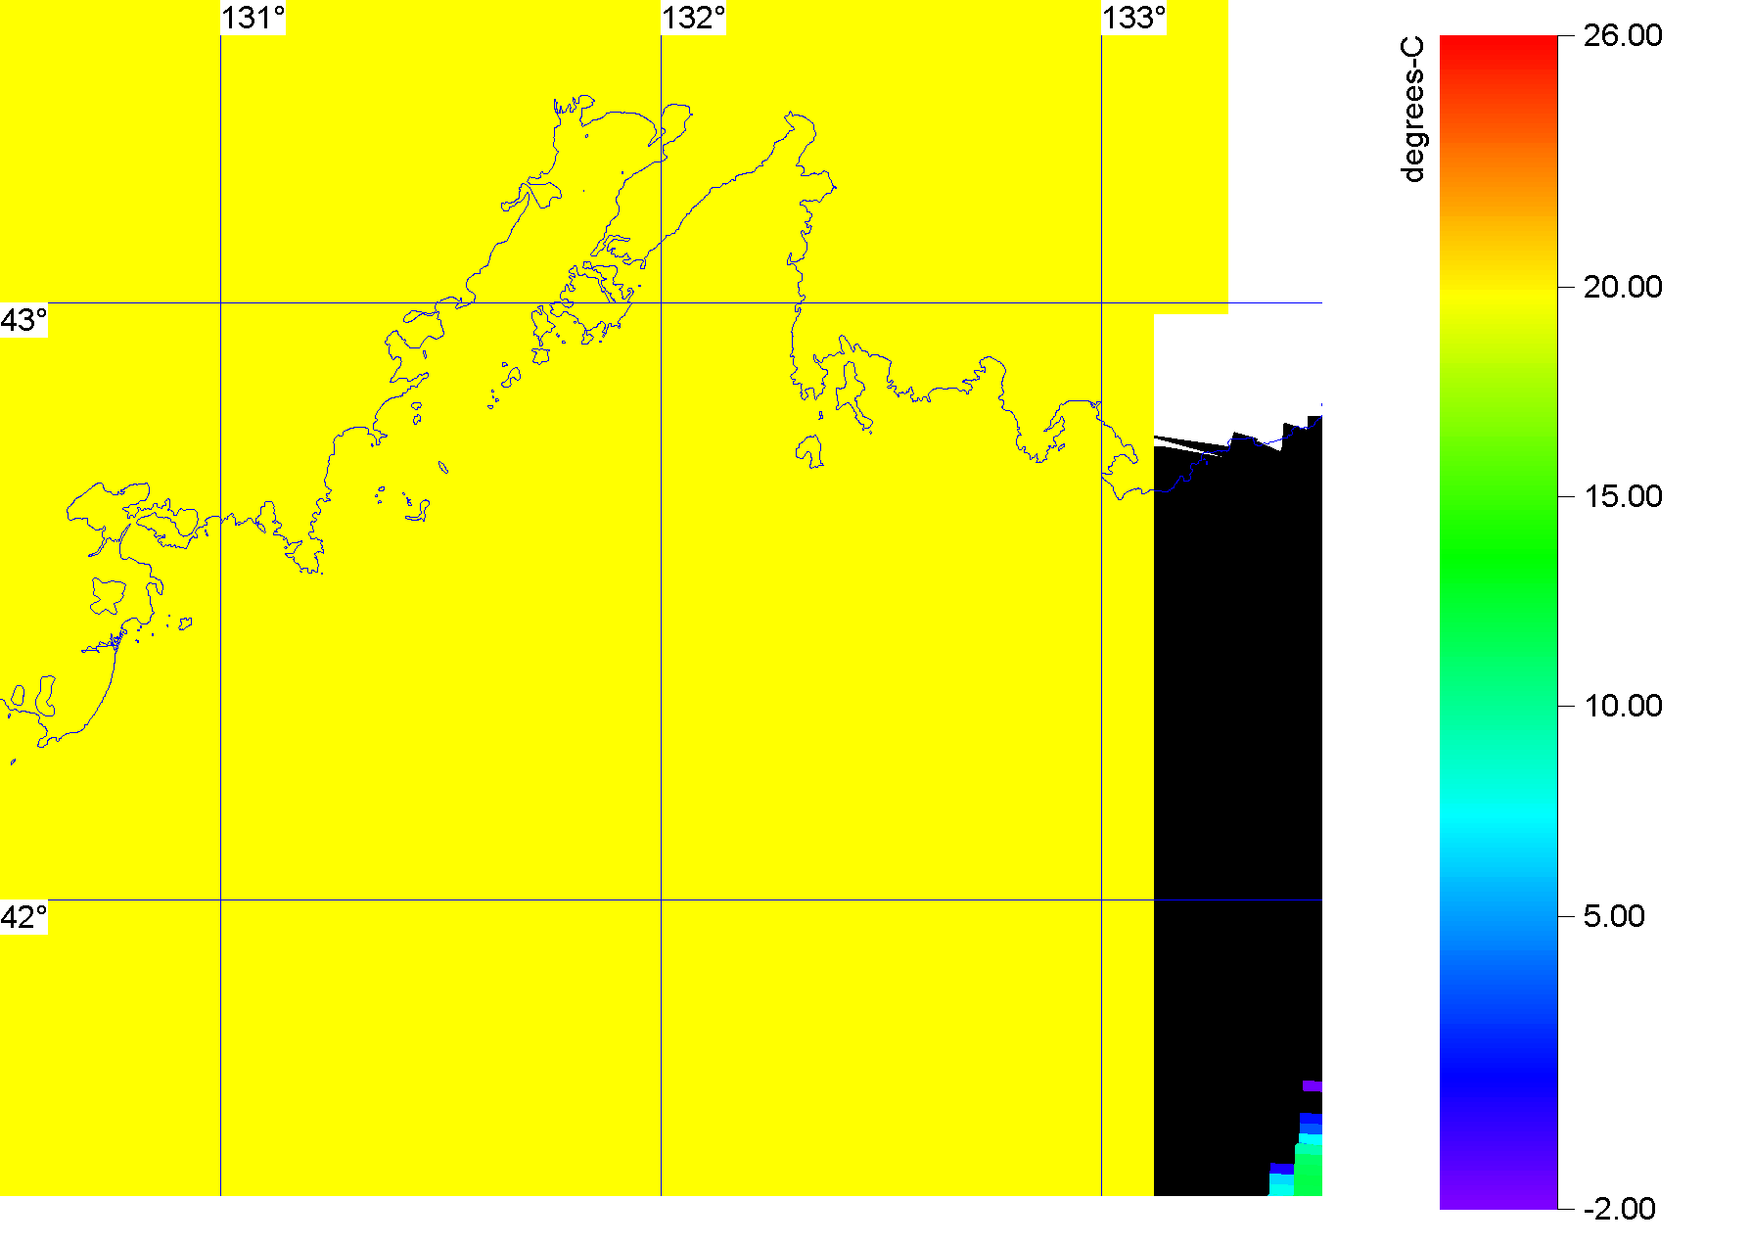This screenshot has width=1751, height=1245.
Task: Click the 5.00 colorbar value
Action: coord(1614,916)
